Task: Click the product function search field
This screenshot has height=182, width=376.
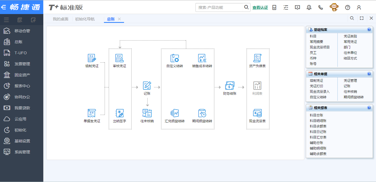Action: (x=219, y=7)
